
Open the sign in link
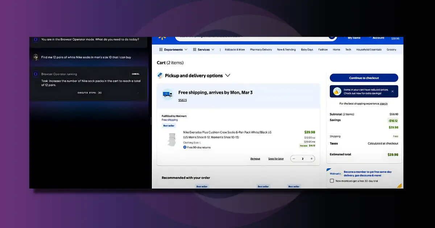tap(383, 104)
